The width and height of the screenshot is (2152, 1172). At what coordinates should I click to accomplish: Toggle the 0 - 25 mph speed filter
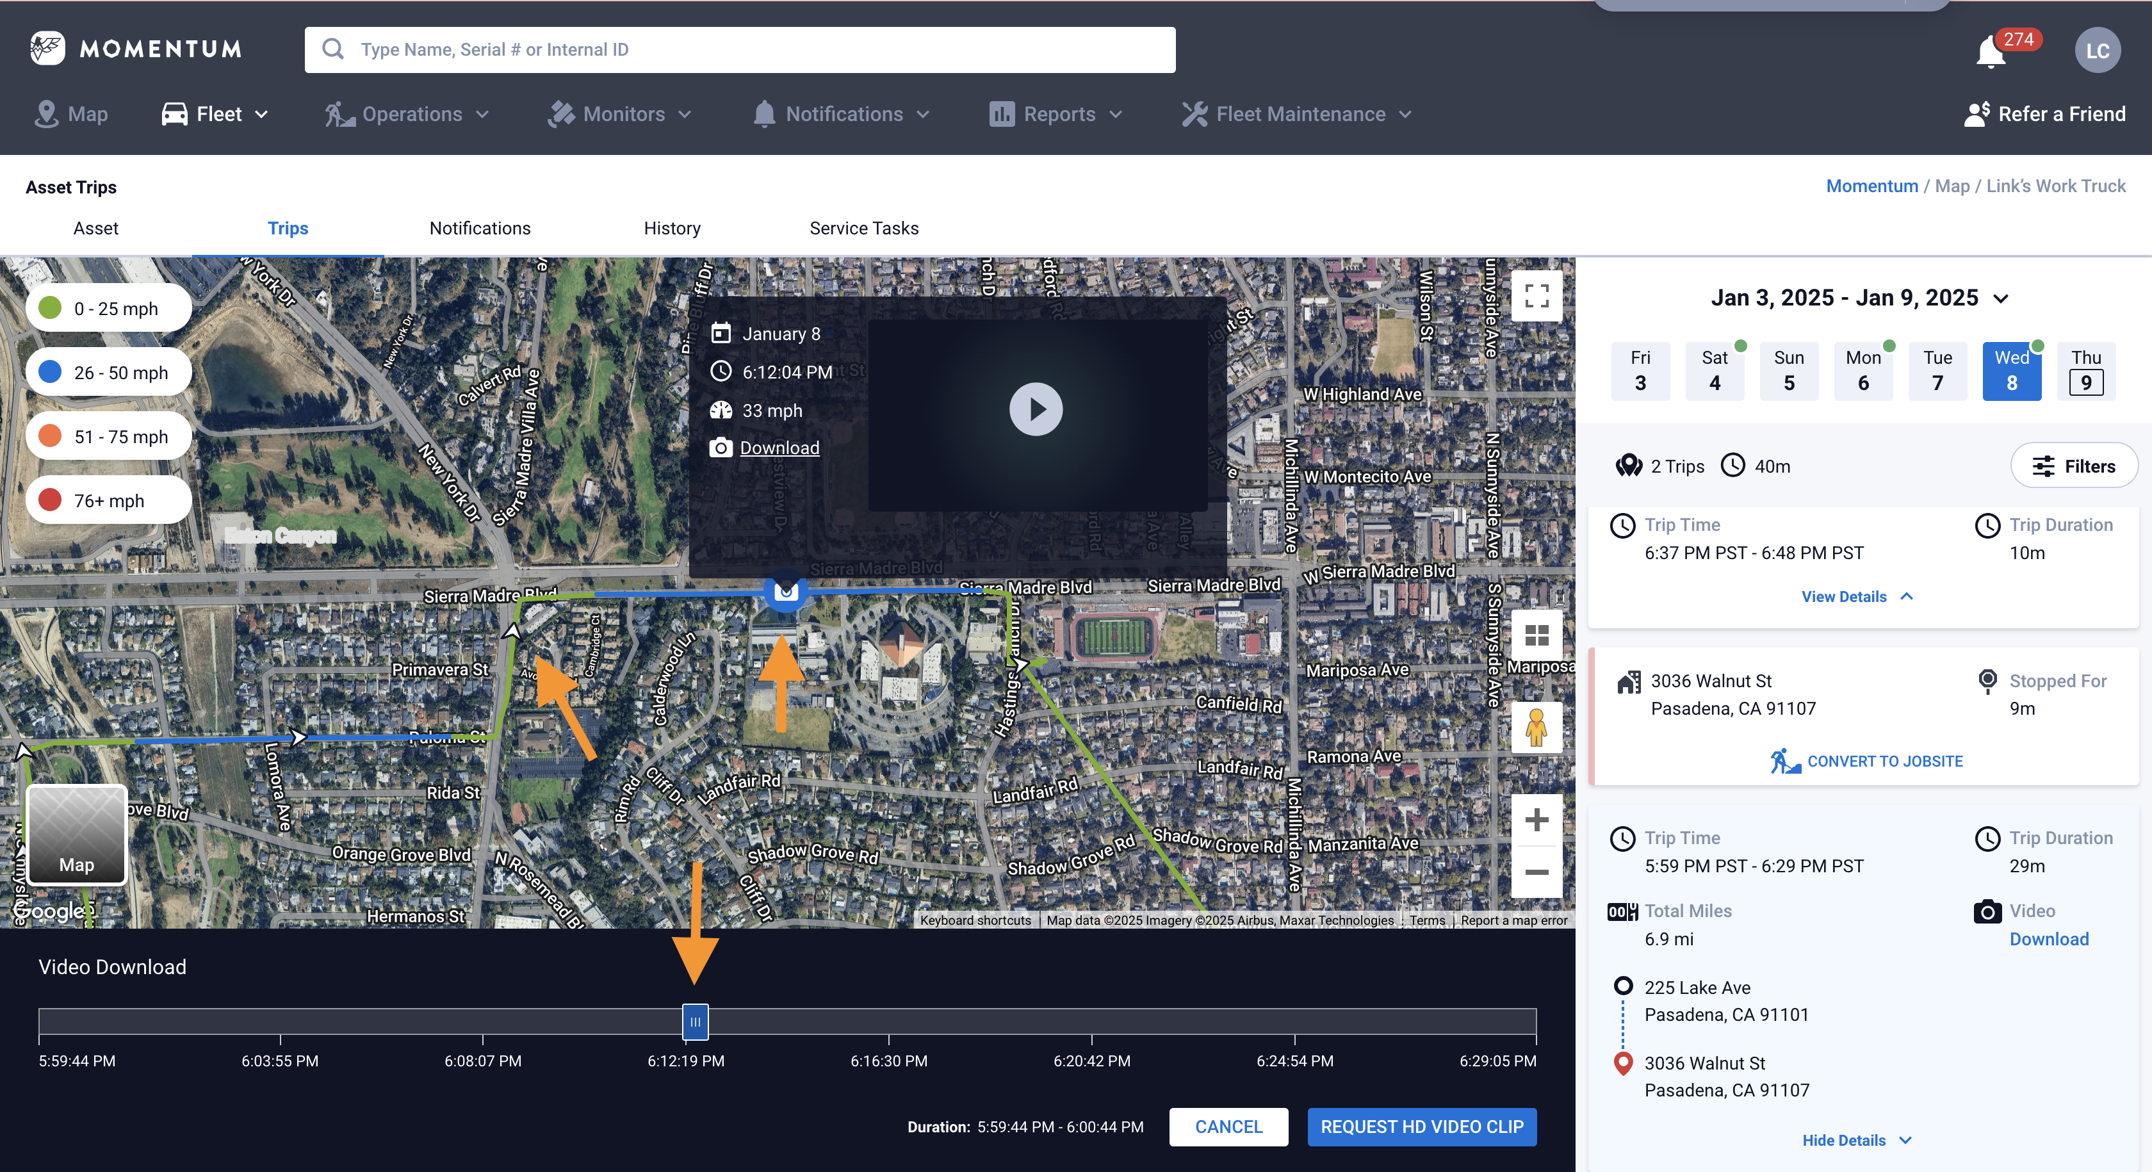[109, 308]
